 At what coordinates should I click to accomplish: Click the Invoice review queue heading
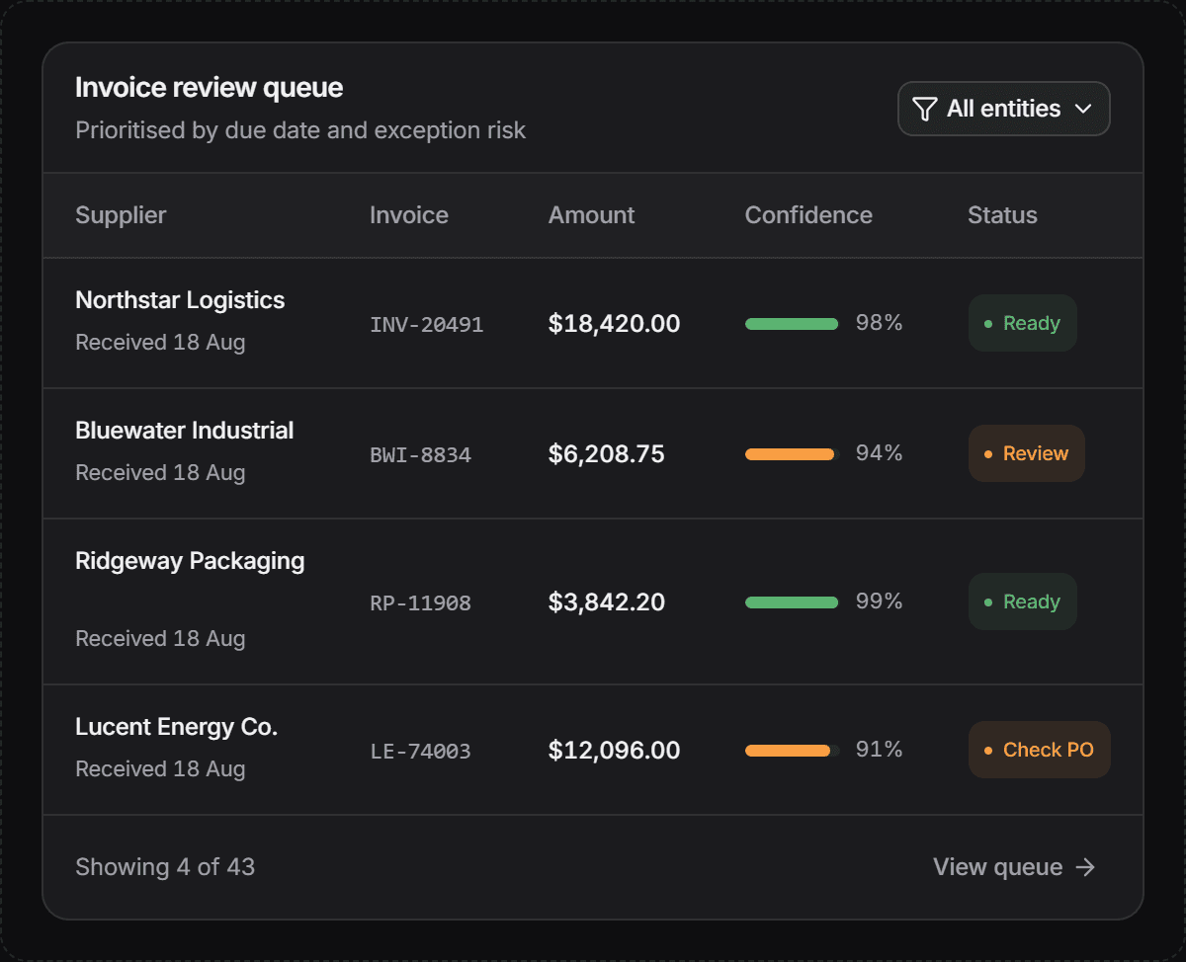[210, 88]
